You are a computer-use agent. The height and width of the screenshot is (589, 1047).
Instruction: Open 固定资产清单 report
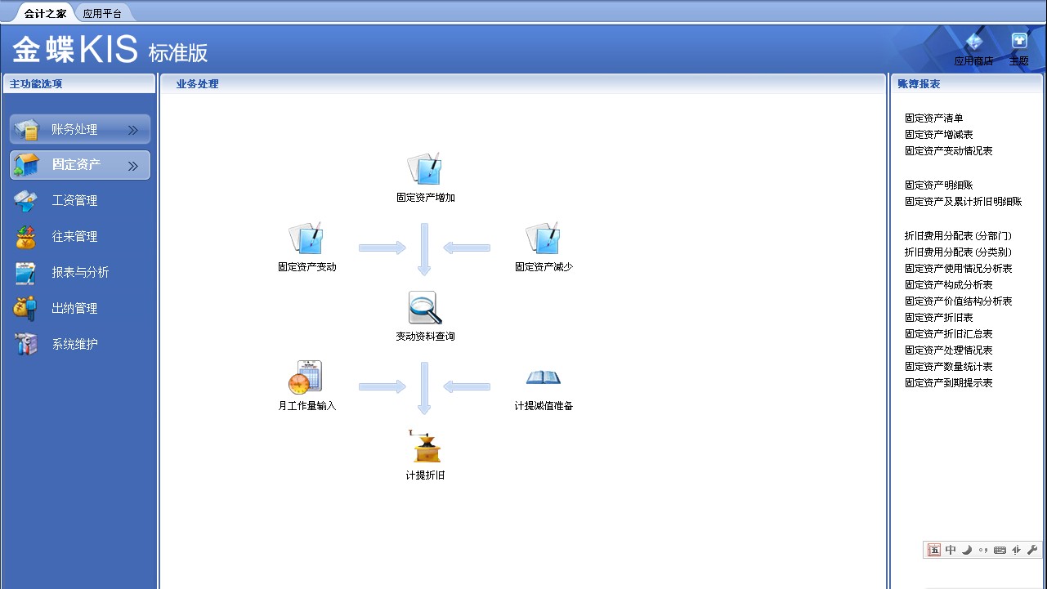pos(933,118)
